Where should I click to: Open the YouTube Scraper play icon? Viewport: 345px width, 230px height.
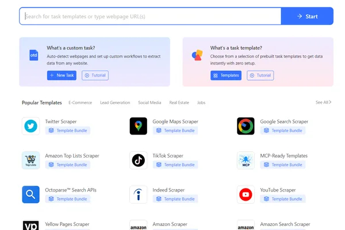pyautogui.click(x=246, y=194)
